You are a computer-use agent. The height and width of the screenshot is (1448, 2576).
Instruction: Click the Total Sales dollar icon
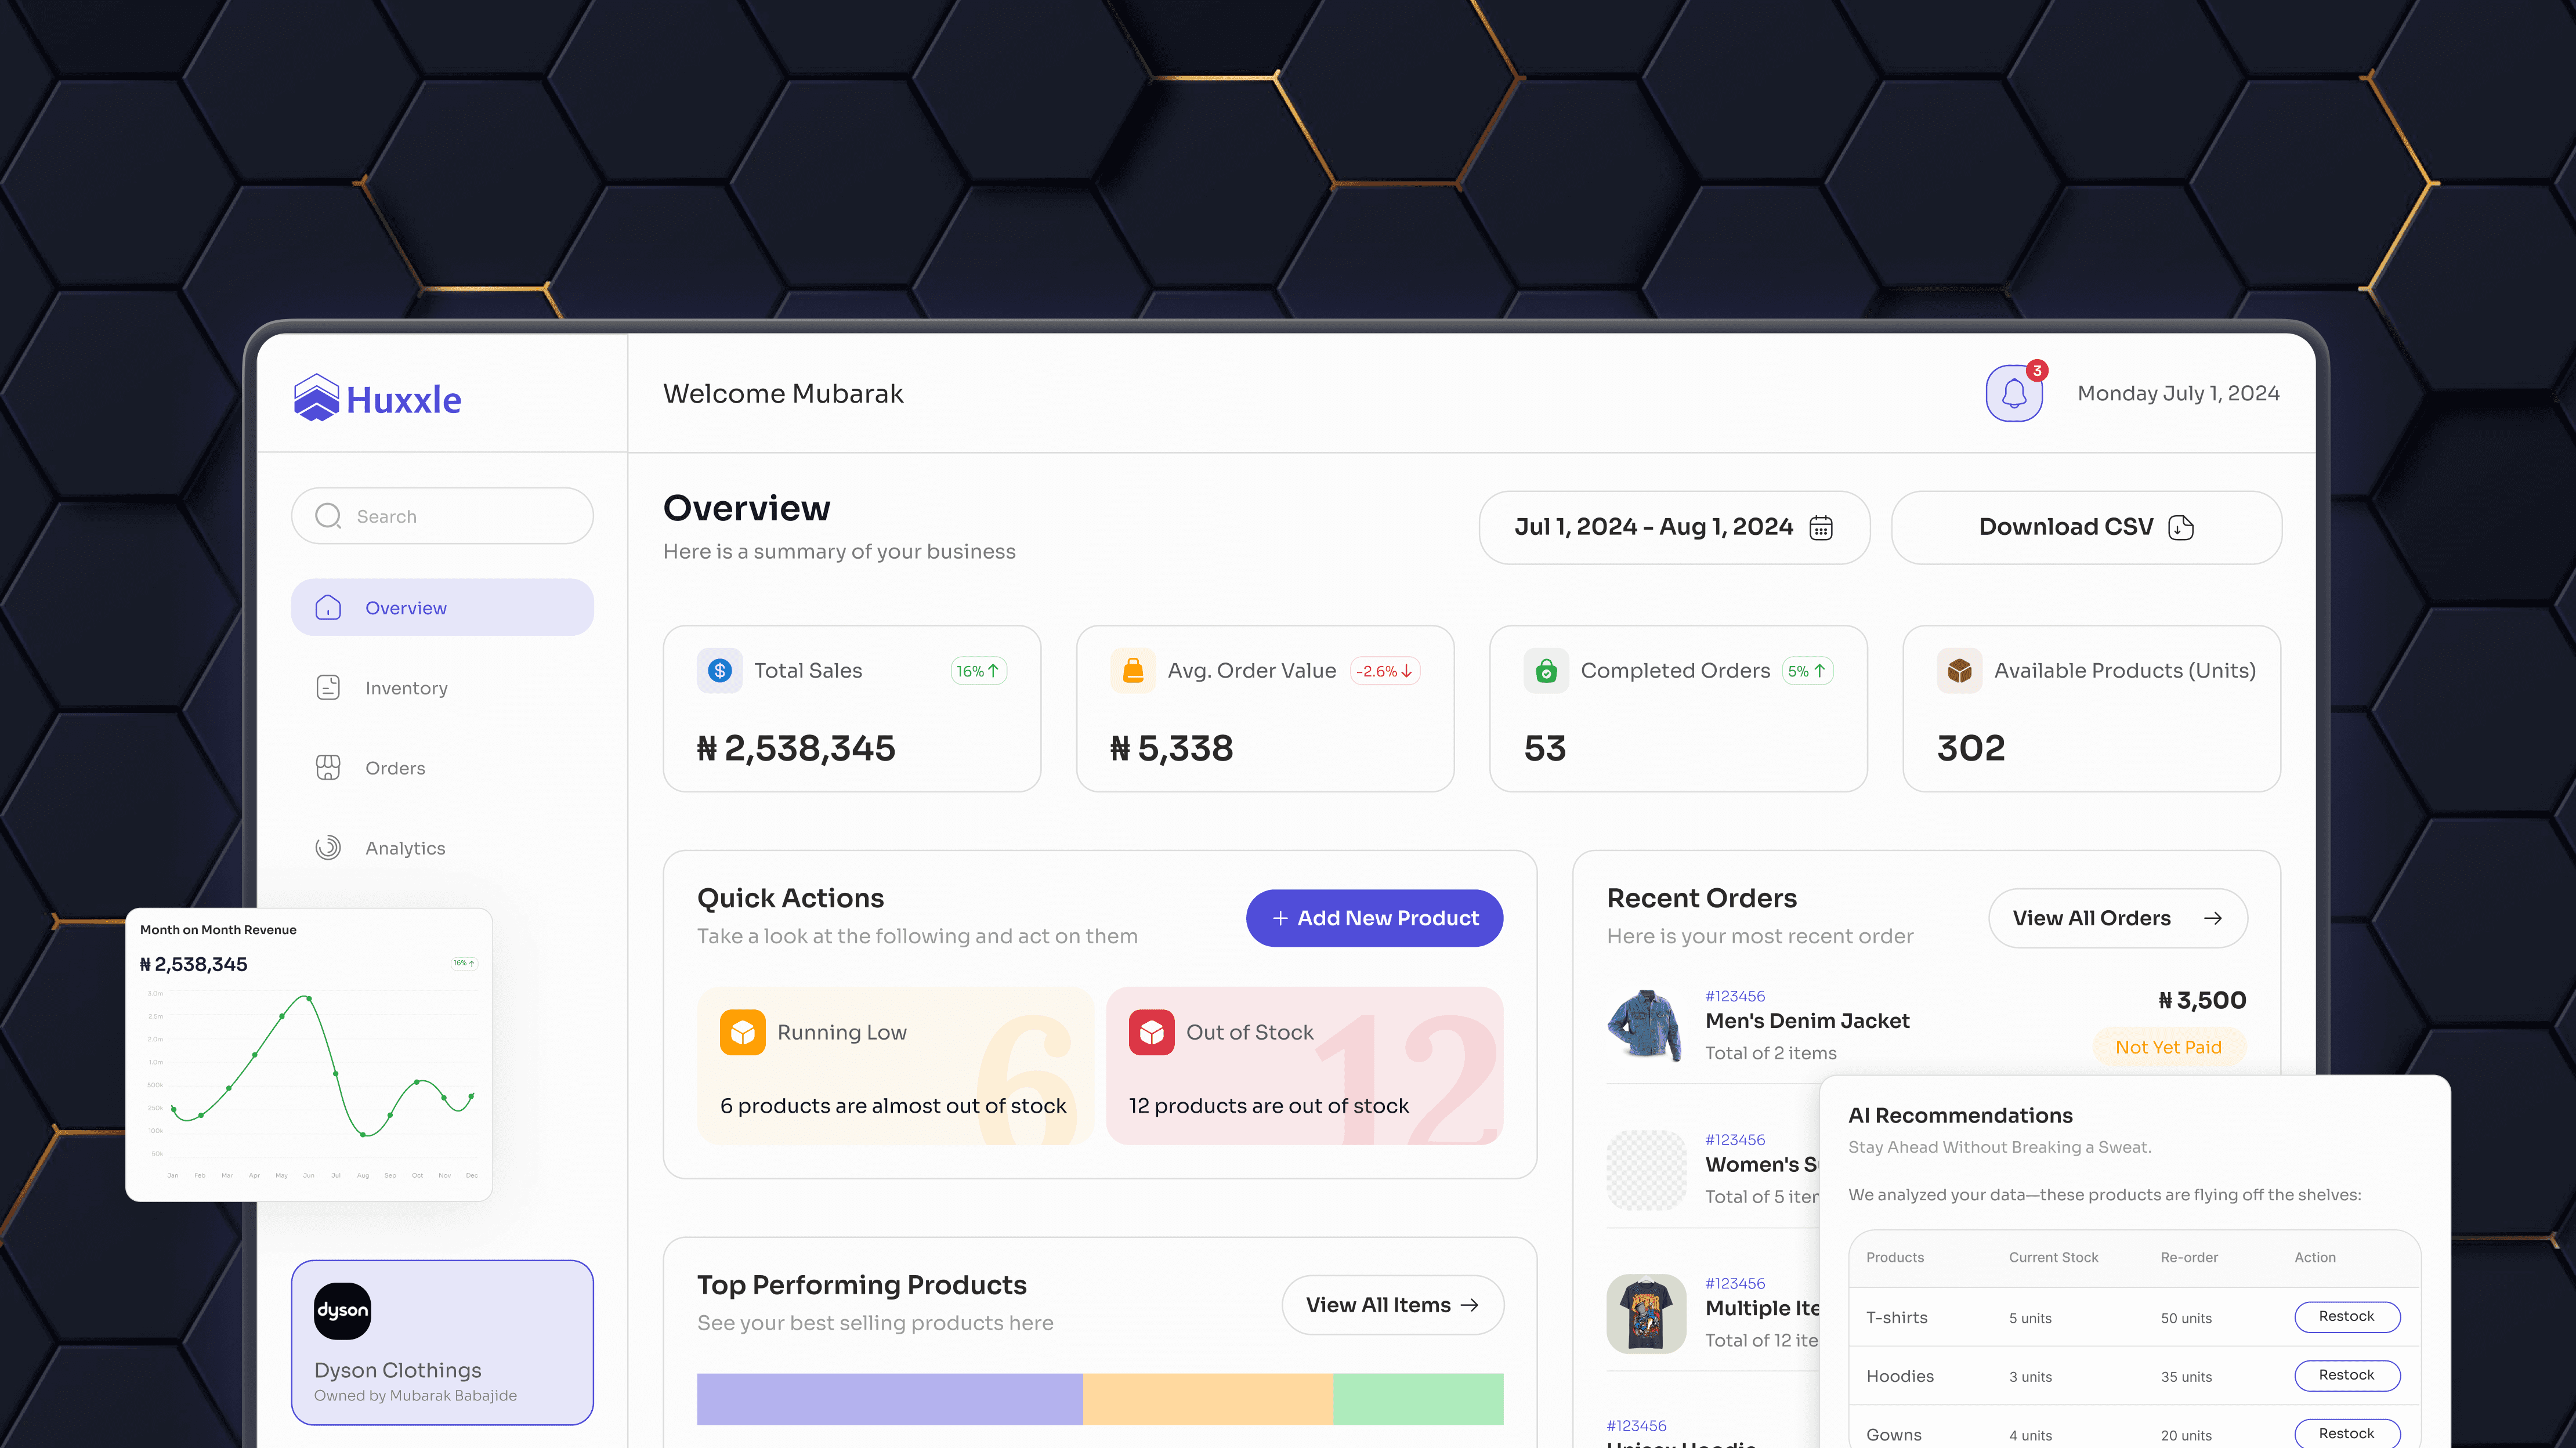click(720, 670)
